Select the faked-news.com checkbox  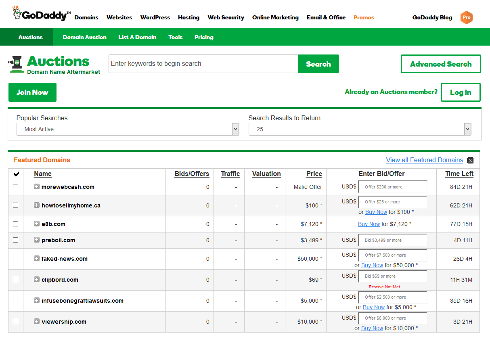pos(16,258)
